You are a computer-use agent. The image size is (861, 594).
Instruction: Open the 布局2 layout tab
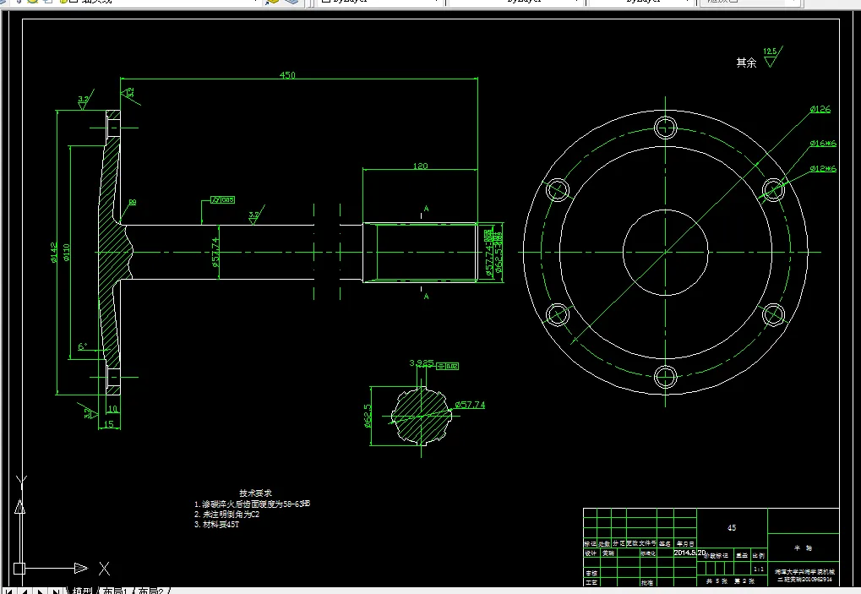[x=150, y=591]
